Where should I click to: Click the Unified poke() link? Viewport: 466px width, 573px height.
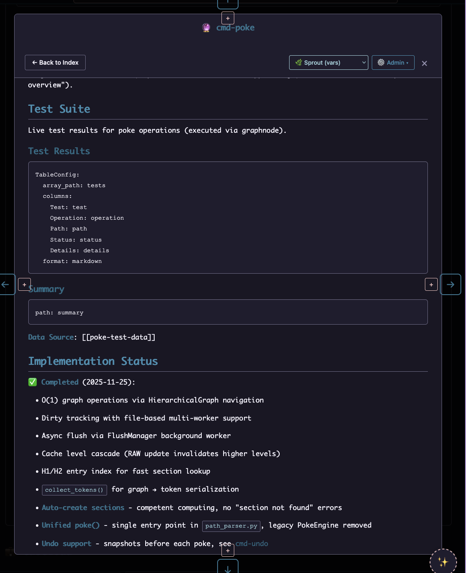tap(70, 525)
